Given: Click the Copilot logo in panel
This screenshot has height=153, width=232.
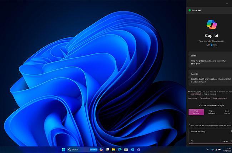Looking at the screenshot, I should pyautogui.click(x=212, y=25).
